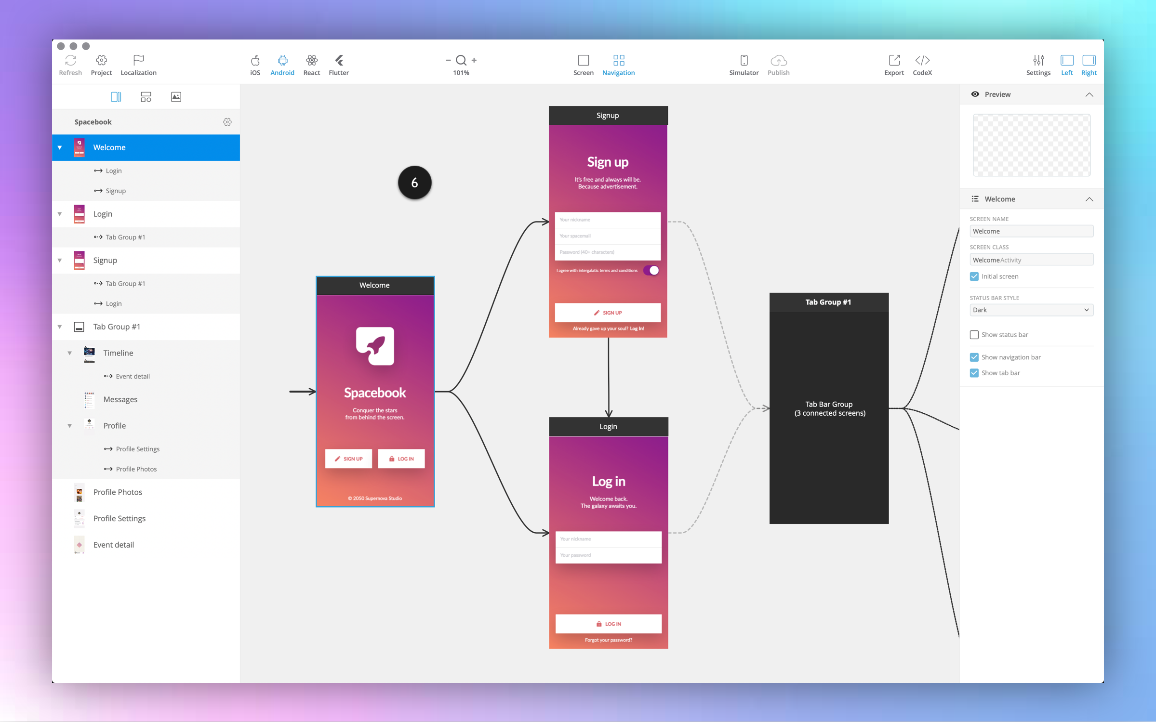Disable Show tab bar checkbox
Viewport: 1156px width, 722px height.
coord(974,373)
